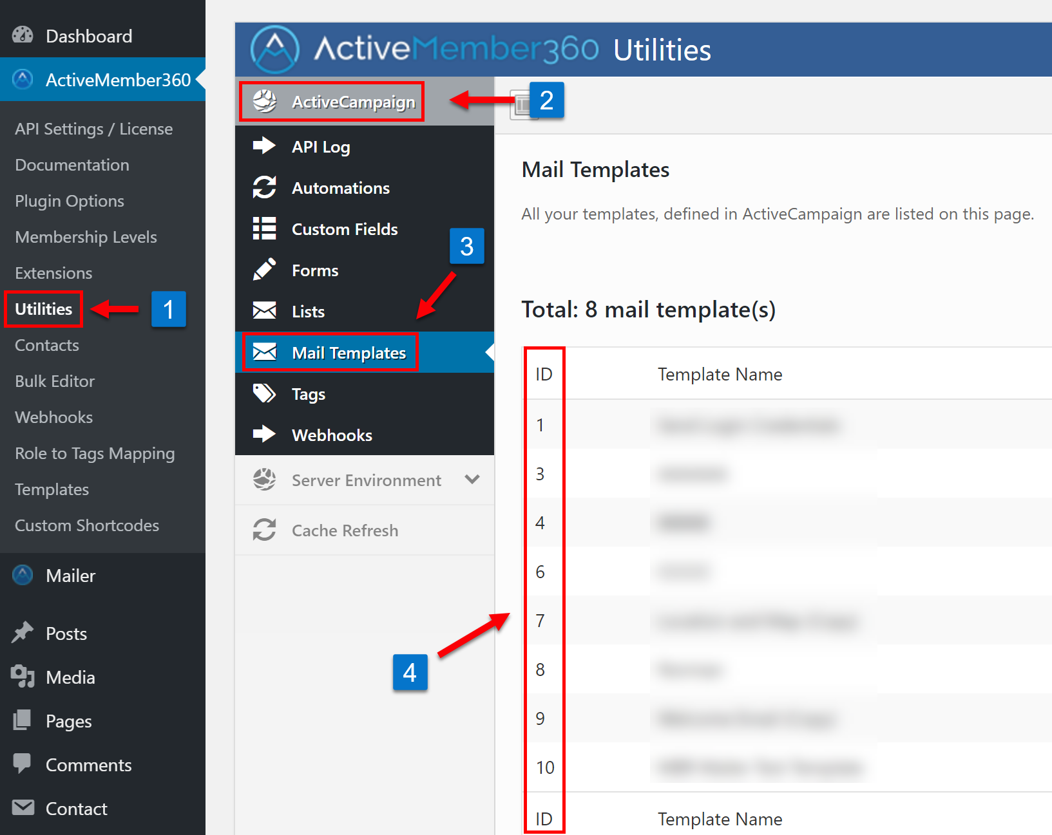This screenshot has height=835, width=1052.
Task: Click the Comments bubble icon
Action: coord(23,764)
